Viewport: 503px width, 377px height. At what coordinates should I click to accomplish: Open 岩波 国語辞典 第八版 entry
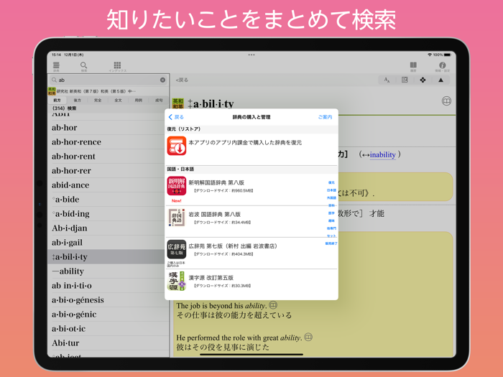pyautogui.click(x=251, y=221)
